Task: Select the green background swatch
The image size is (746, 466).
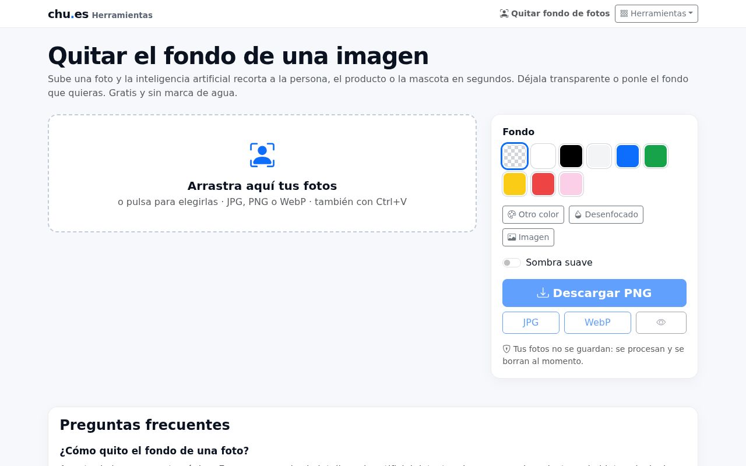Action: coord(656,156)
